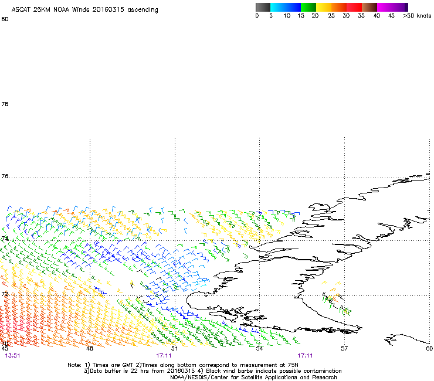Click the '78' latitude axis label
The height and width of the screenshot is (381, 434).
coord(5,104)
